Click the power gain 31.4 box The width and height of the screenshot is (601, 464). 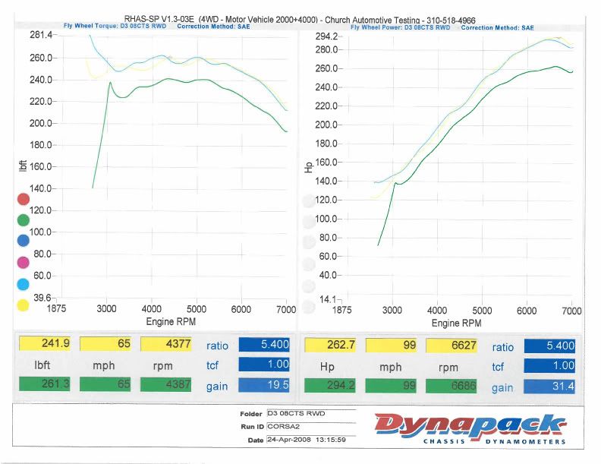551,387
